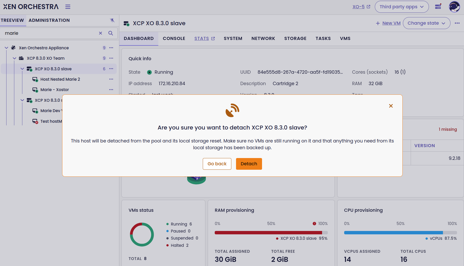Click the RAM provisioning red progress bar
This screenshot has height=266, width=464.
point(268,233)
